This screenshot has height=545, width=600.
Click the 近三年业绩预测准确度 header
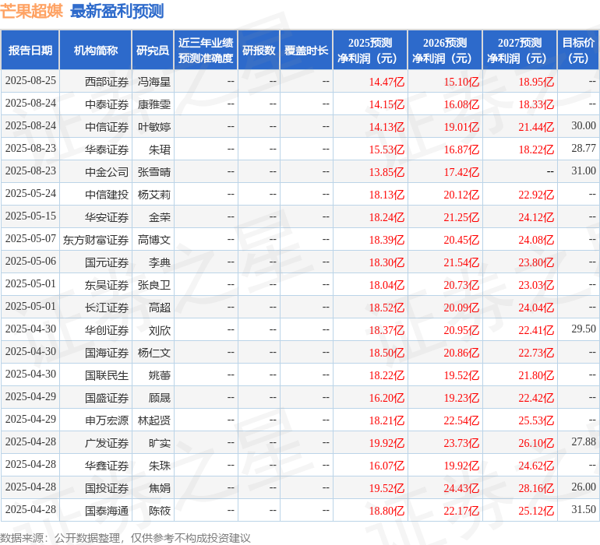click(x=206, y=51)
